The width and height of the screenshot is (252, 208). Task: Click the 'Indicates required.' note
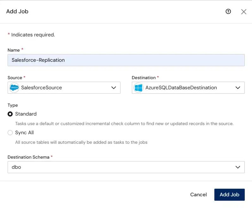pyautogui.click(x=33, y=35)
